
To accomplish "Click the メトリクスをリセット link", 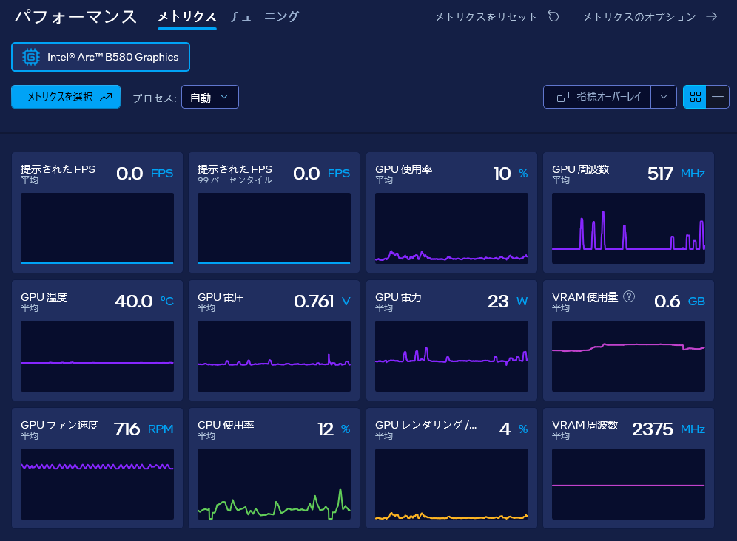I will pyautogui.click(x=486, y=17).
